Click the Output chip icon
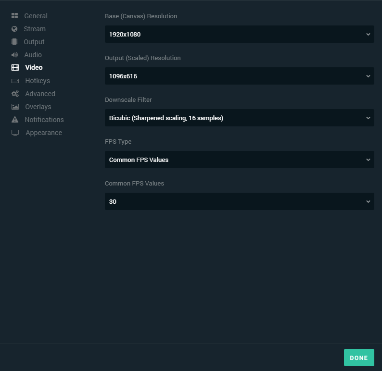Screen dimensions: 382x371 coord(14,42)
